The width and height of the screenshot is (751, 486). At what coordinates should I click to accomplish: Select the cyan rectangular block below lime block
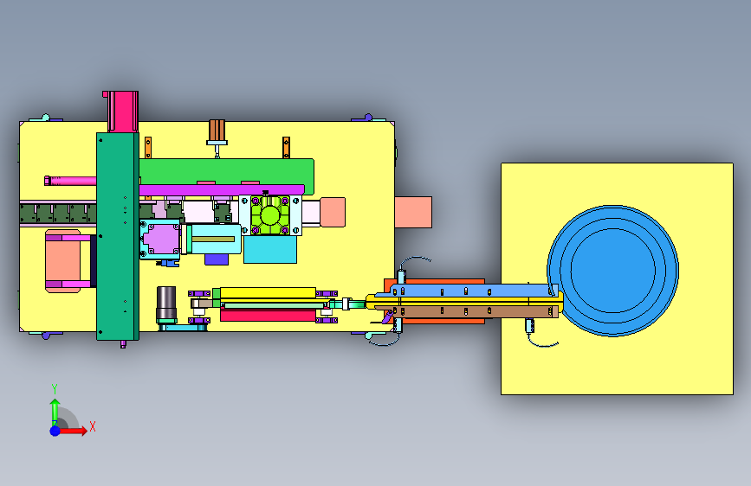click(270, 249)
